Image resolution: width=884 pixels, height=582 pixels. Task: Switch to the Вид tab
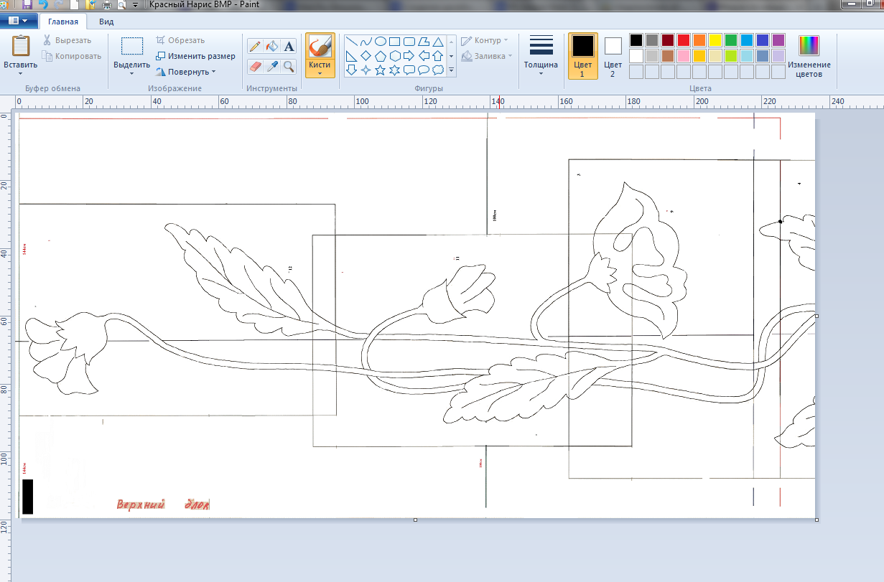click(x=106, y=22)
